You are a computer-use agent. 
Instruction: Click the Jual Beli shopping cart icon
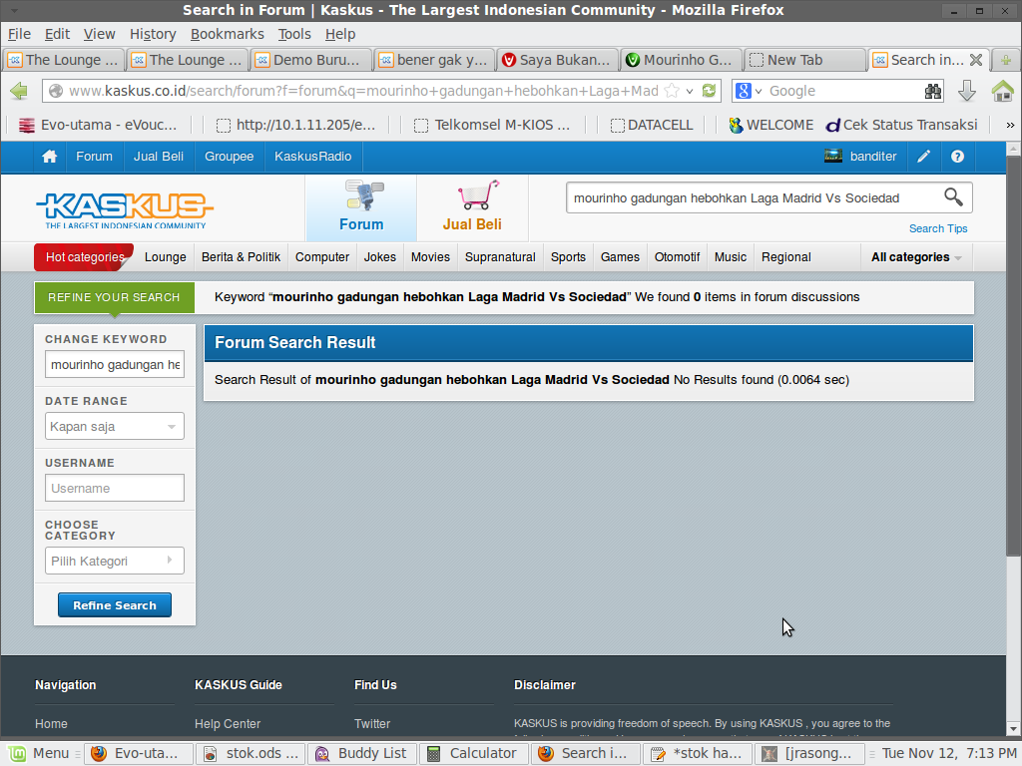click(x=478, y=195)
